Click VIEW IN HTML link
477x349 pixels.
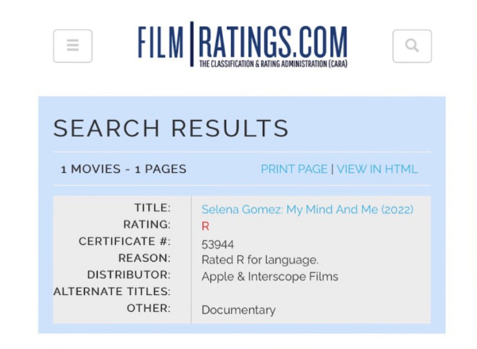coord(377,169)
